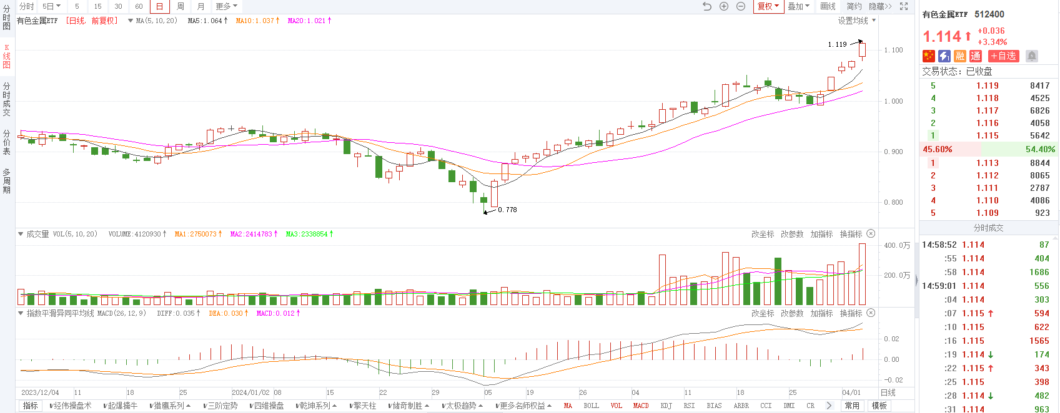This screenshot has height=413, width=1060.
Task: Click the price alert bell icon
Action: [1032, 56]
